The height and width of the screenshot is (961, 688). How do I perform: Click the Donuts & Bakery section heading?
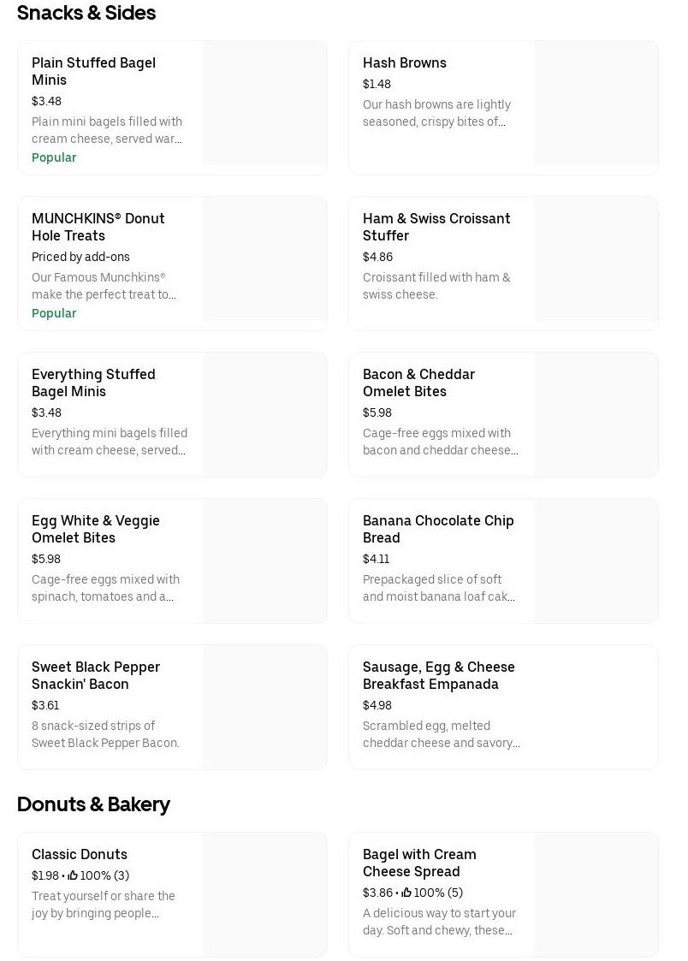(x=93, y=804)
